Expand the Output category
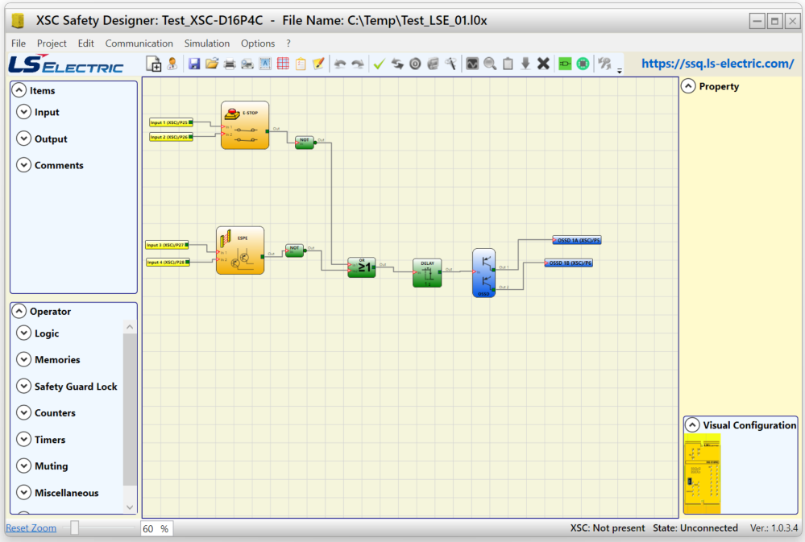This screenshot has height=542, width=805. [x=23, y=138]
